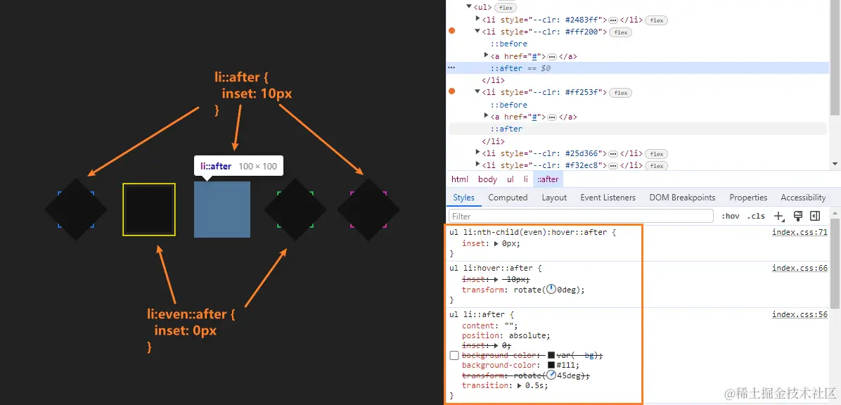Switch to the Computed tab

(508, 197)
